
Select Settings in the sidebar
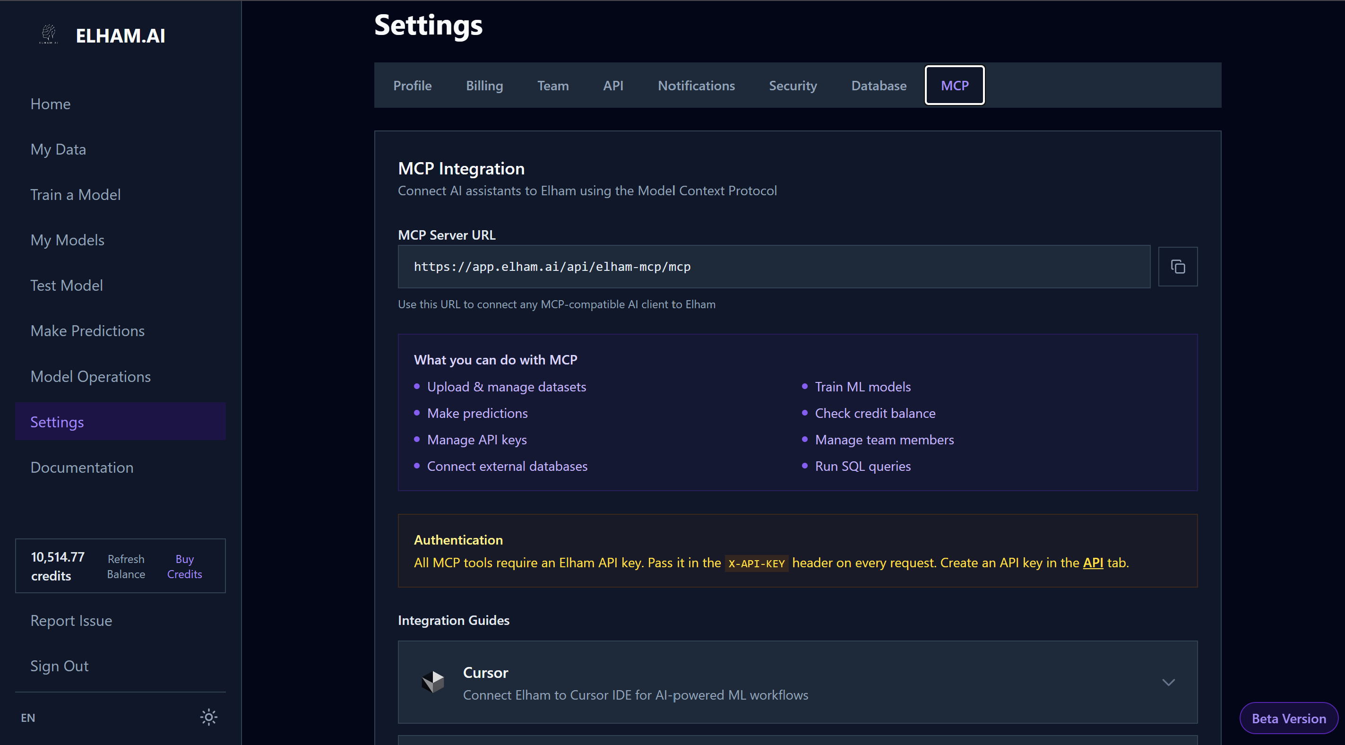click(121, 422)
